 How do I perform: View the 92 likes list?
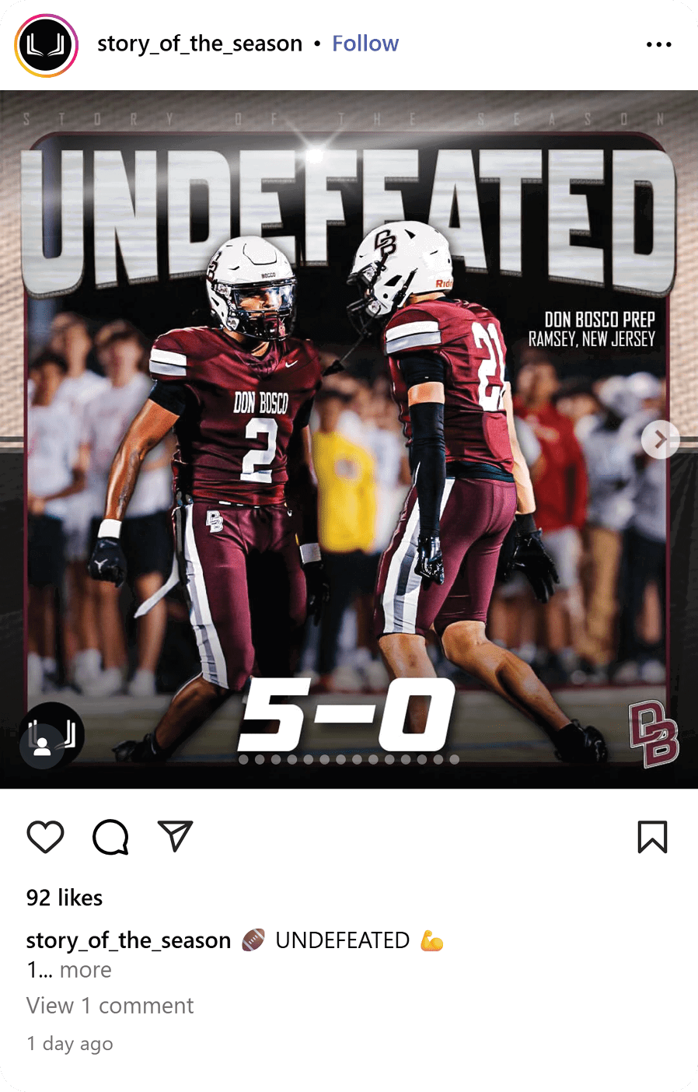click(65, 898)
